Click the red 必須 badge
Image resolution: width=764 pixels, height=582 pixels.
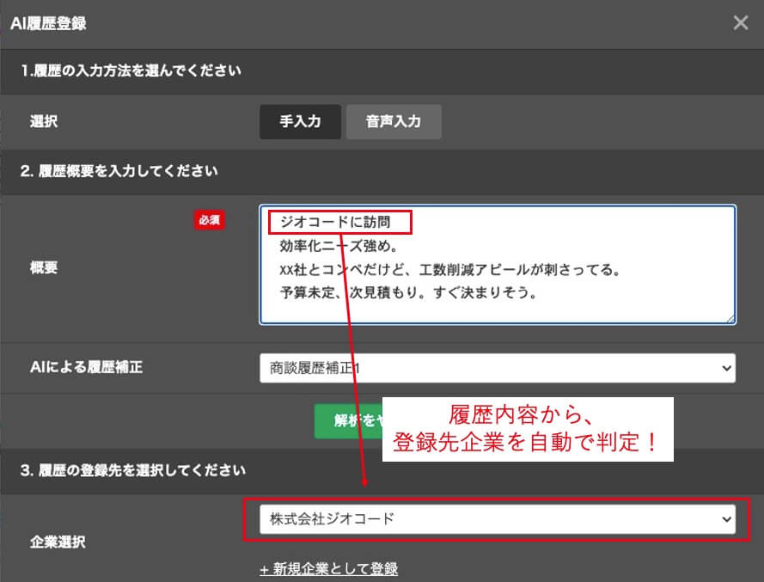[210, 220]
